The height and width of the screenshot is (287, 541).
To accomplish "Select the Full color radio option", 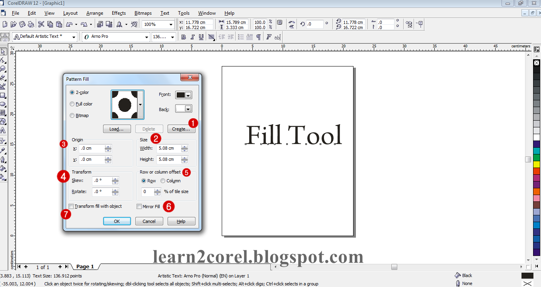I will coord(72,103).
